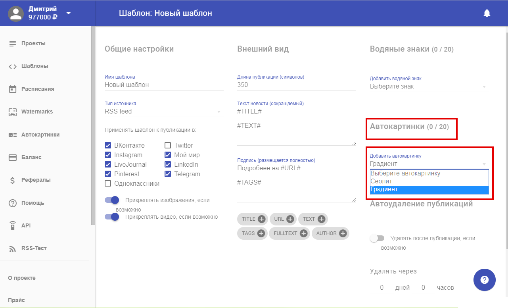Check the Одноклассники checkbox

point(108,183)
